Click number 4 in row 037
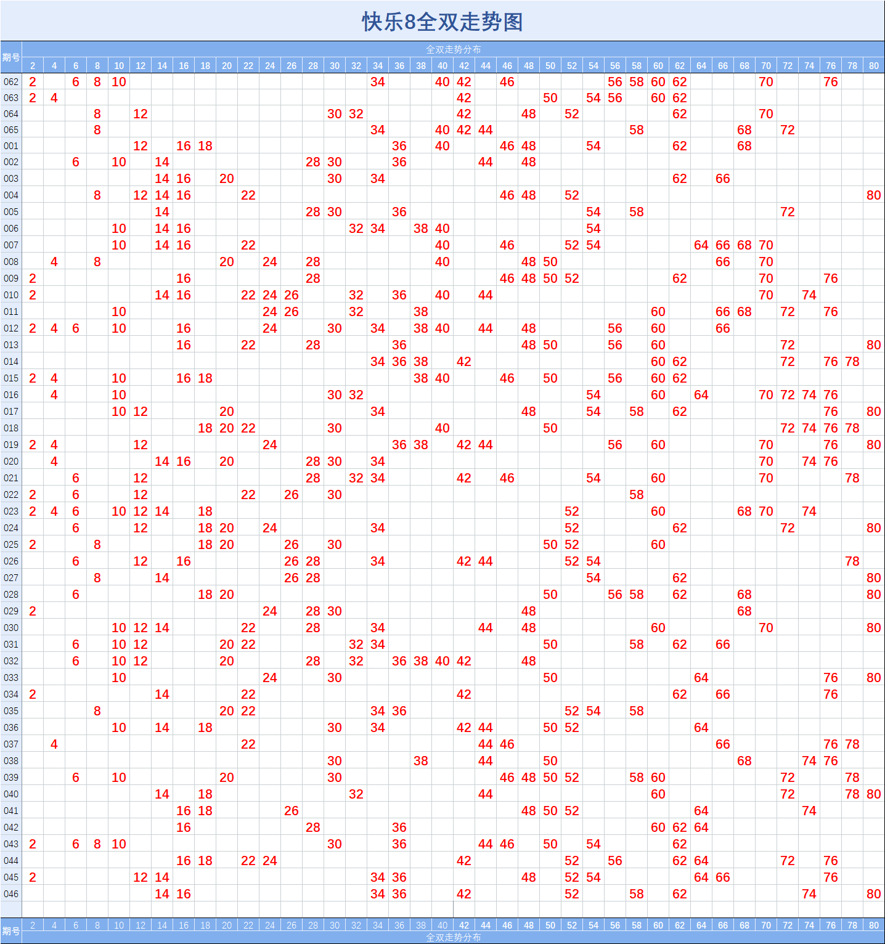This screenshot has width=885, height=944. tap(54, 744)
